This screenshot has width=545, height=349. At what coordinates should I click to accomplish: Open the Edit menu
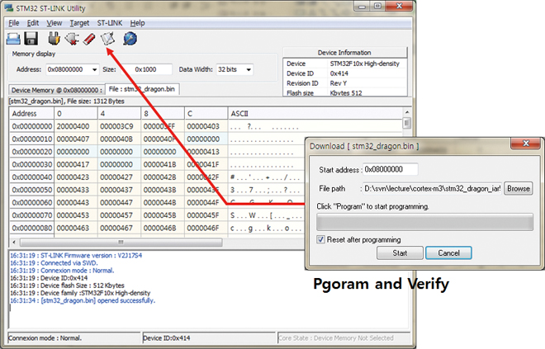(33, 23)
